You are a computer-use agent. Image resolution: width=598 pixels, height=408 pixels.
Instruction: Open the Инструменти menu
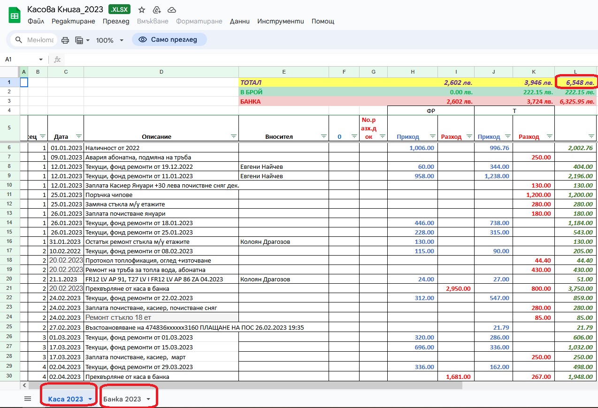coord(281,21)
